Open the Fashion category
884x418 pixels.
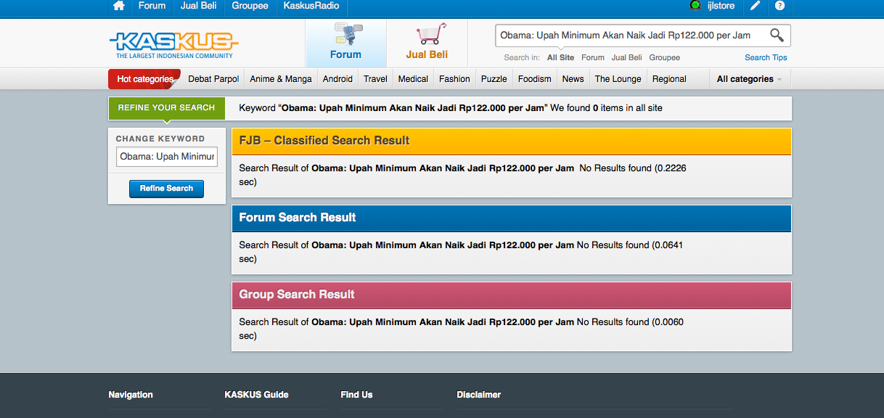pyautogui.click(x=454, y=79)
